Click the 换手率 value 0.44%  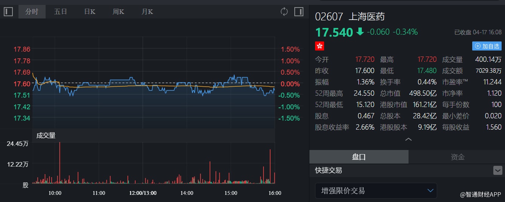[427, 82]
